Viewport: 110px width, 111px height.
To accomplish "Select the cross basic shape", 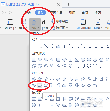I will 95,60.
